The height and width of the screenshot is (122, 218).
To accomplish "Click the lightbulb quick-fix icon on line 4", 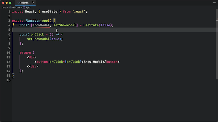I will tap(13, 25).
